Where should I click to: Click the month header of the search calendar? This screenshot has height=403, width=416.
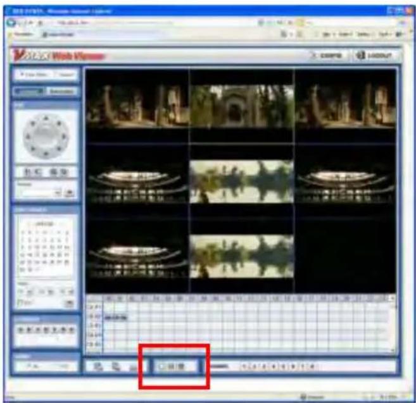(x=44, y=224)
